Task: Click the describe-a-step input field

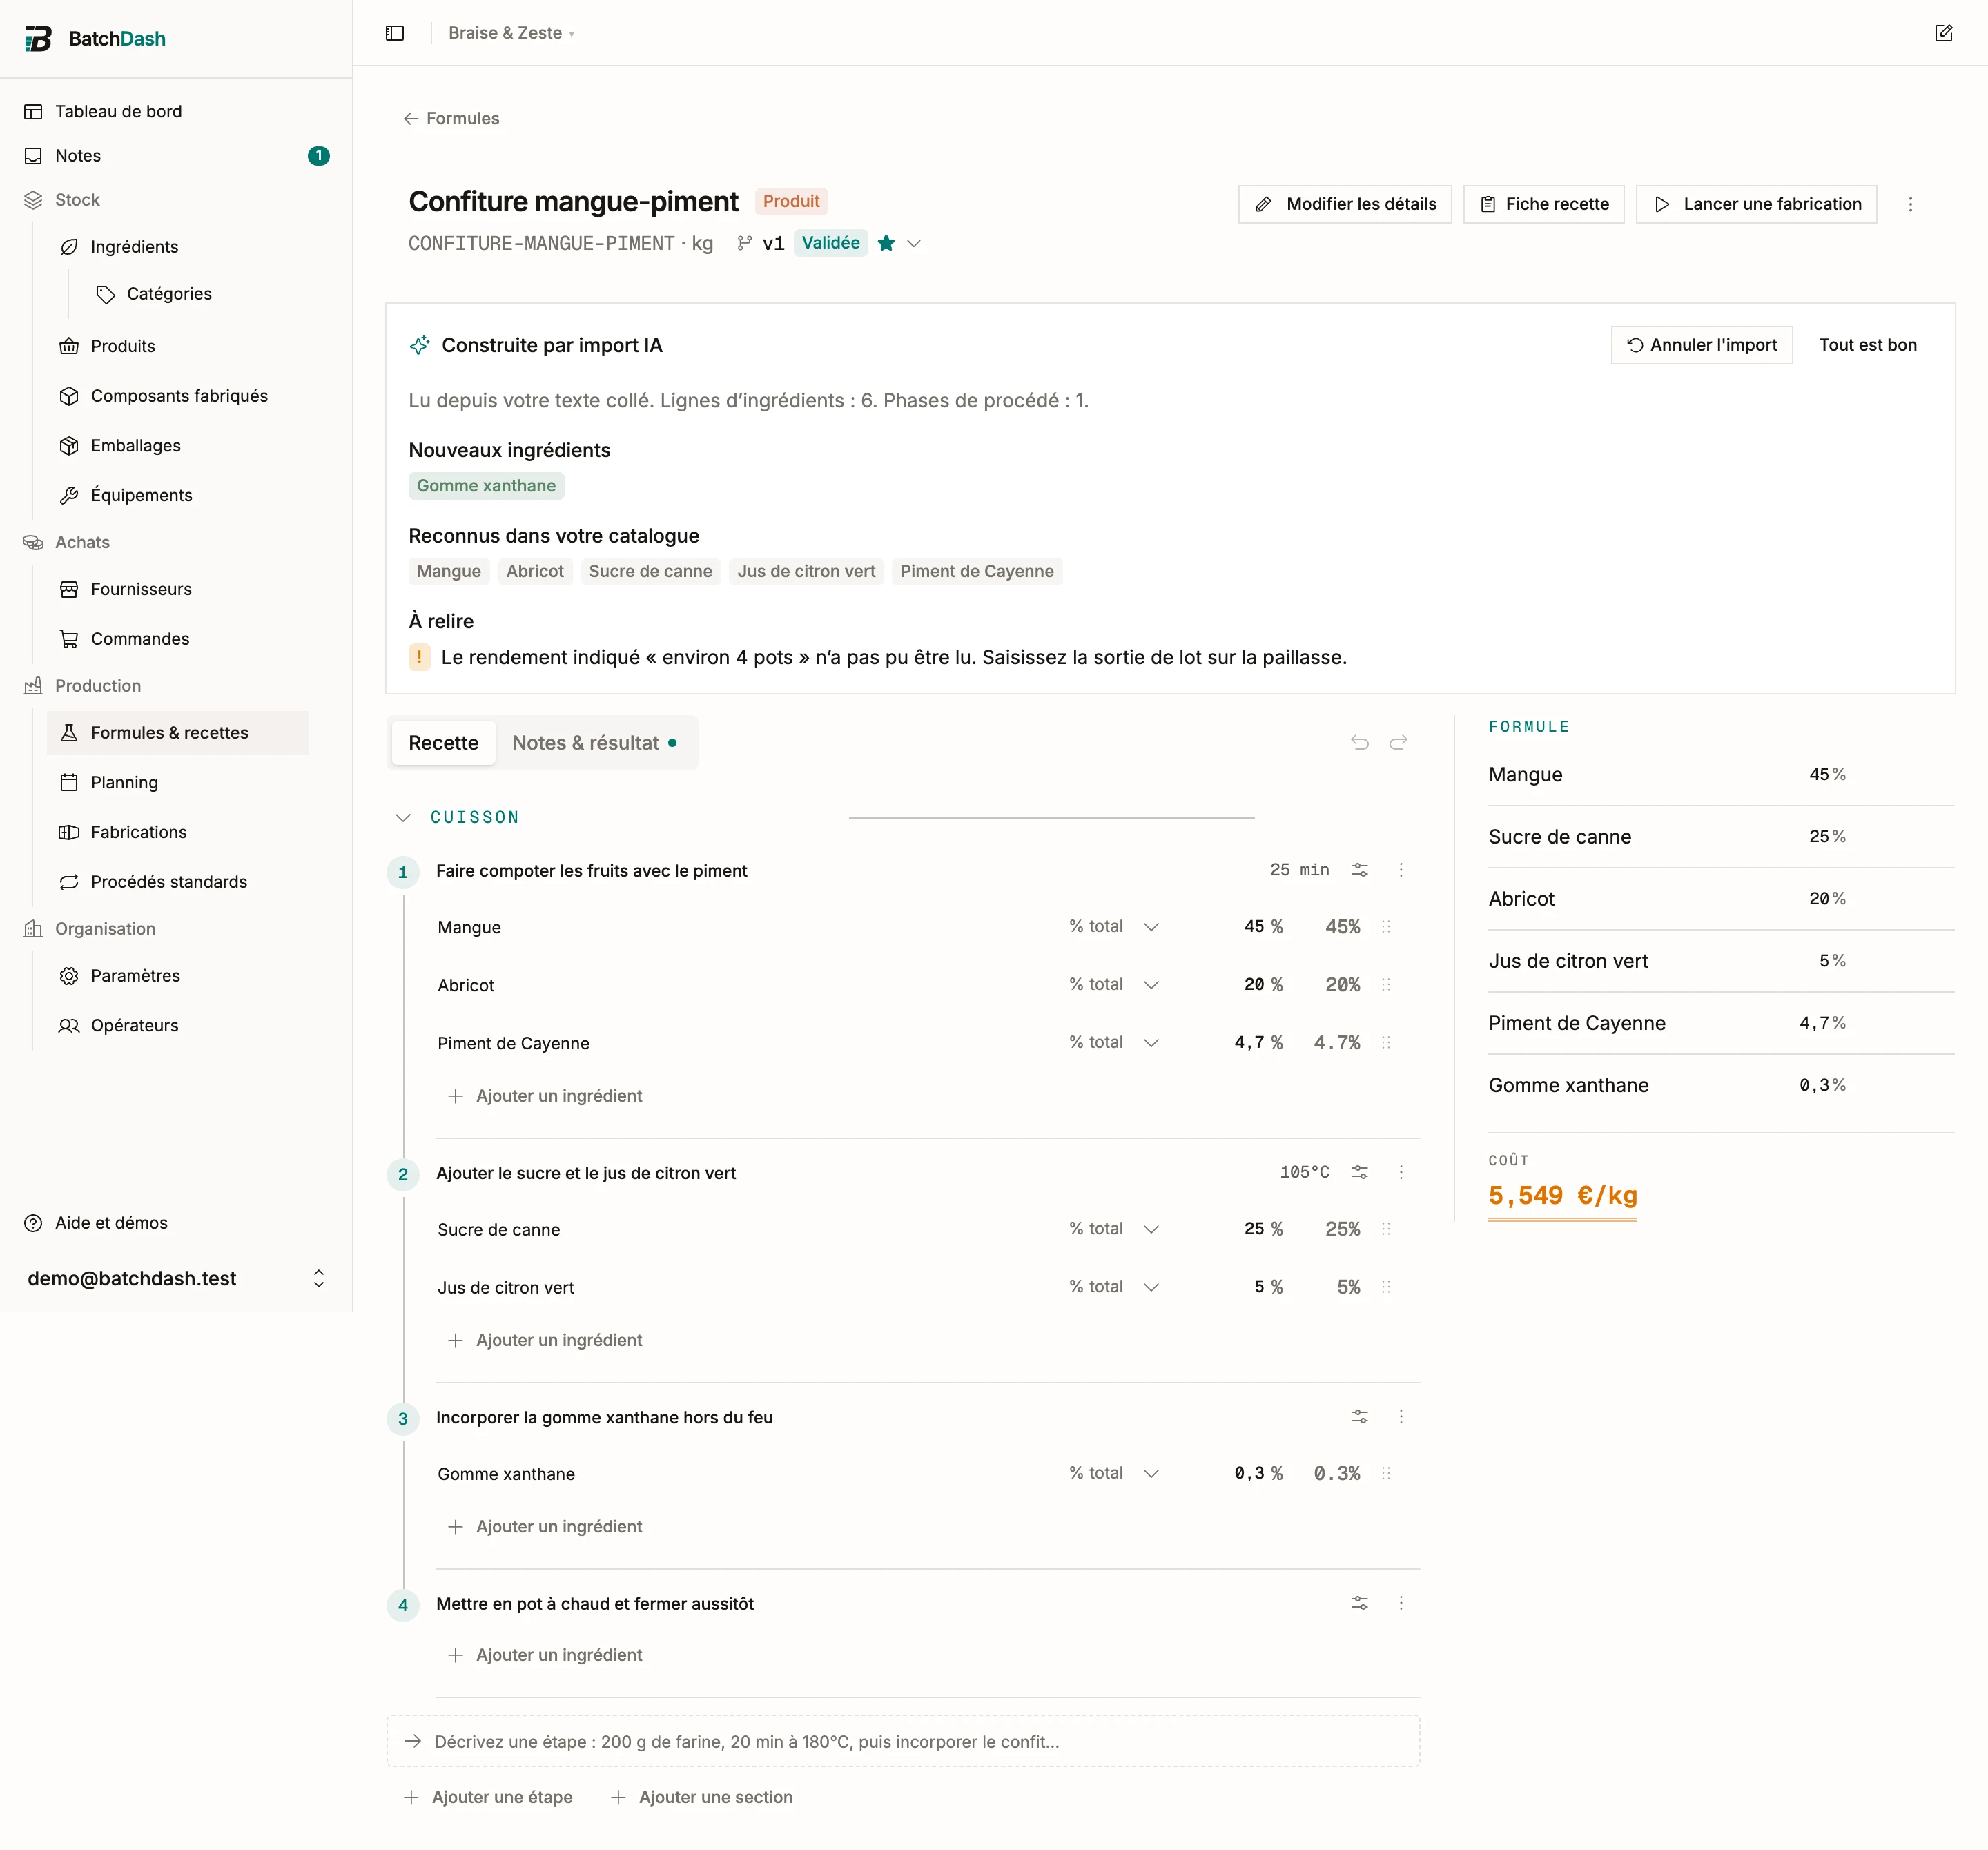Action: tap(903, 1742)
